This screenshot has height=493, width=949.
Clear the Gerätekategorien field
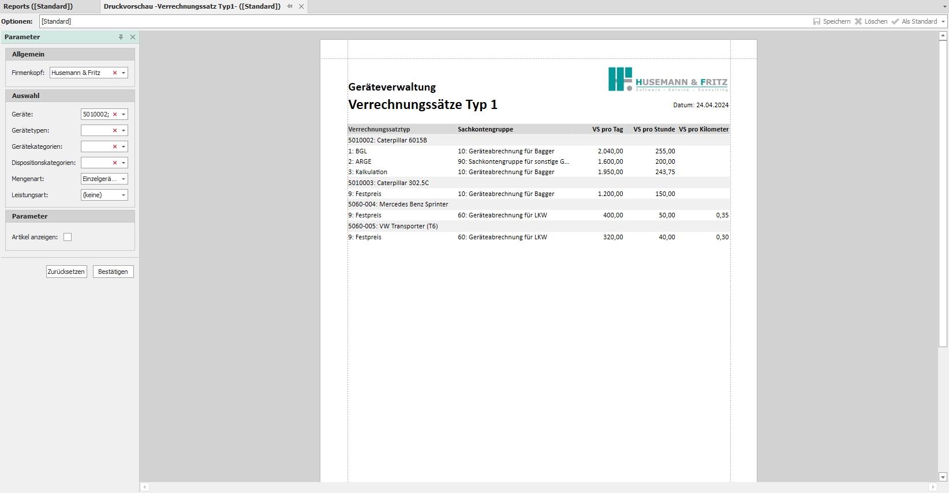[115, 146]
